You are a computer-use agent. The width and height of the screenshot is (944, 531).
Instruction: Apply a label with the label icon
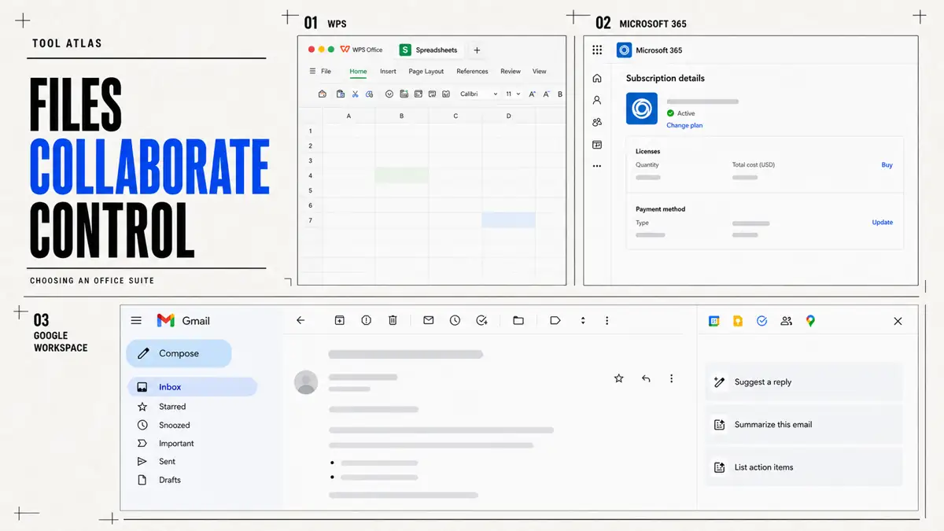pyautogui.click(x=555, y=320)
